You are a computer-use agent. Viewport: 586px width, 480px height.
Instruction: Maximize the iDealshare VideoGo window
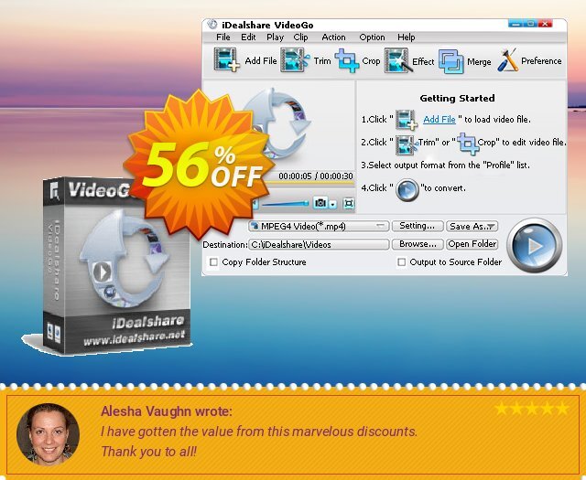pyautogui.click(x=530, y=24)
